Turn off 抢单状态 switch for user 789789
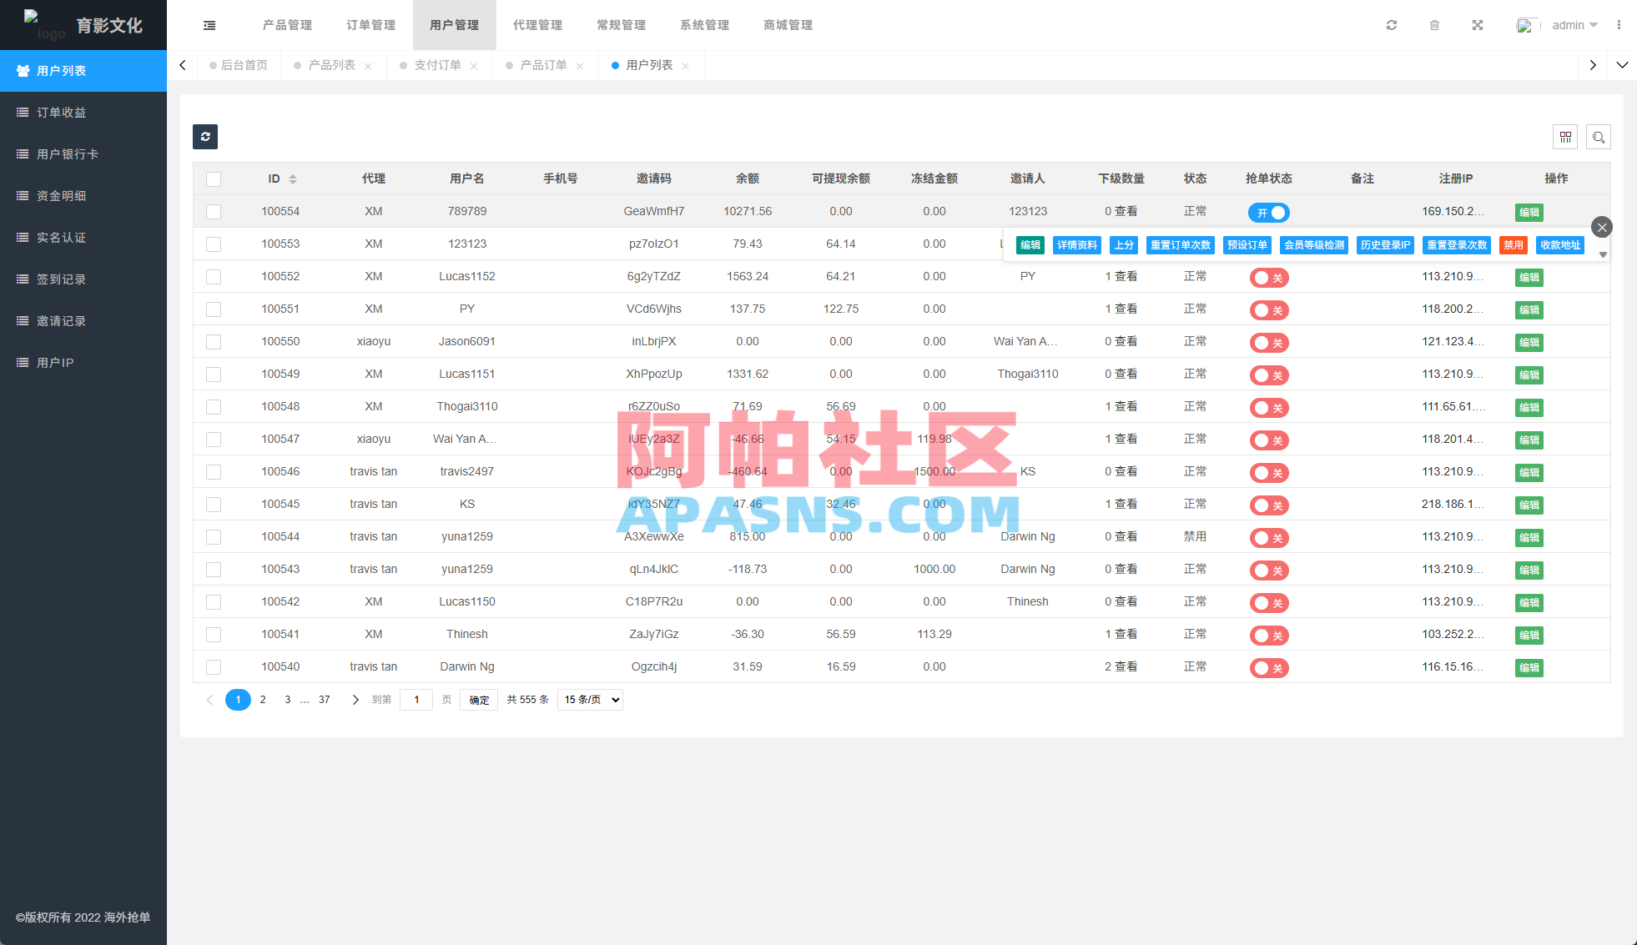1637x945 pixels. point(1268,213)
